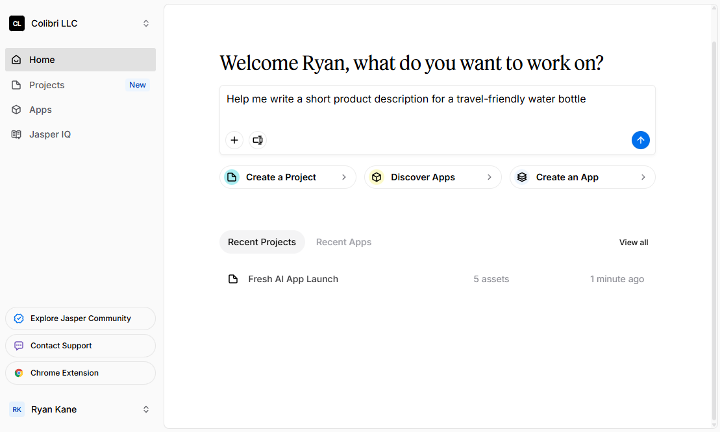720x432 pixels.
Task: Open the Fresh AI App Launch project
Action: pyautogui.click(x=437, y=279)
